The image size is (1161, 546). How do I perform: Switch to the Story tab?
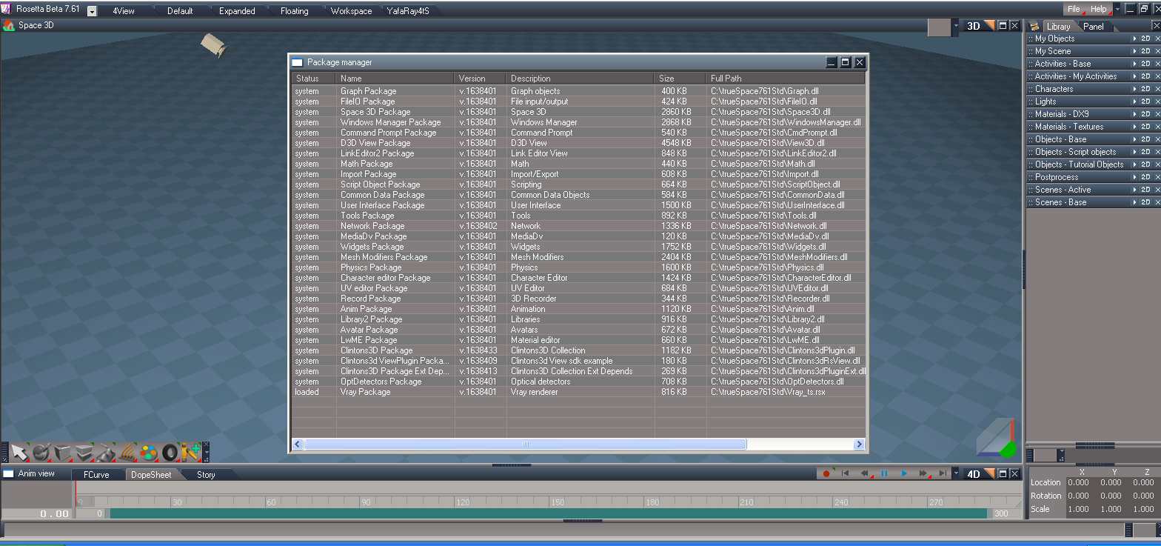pos(207,475)
